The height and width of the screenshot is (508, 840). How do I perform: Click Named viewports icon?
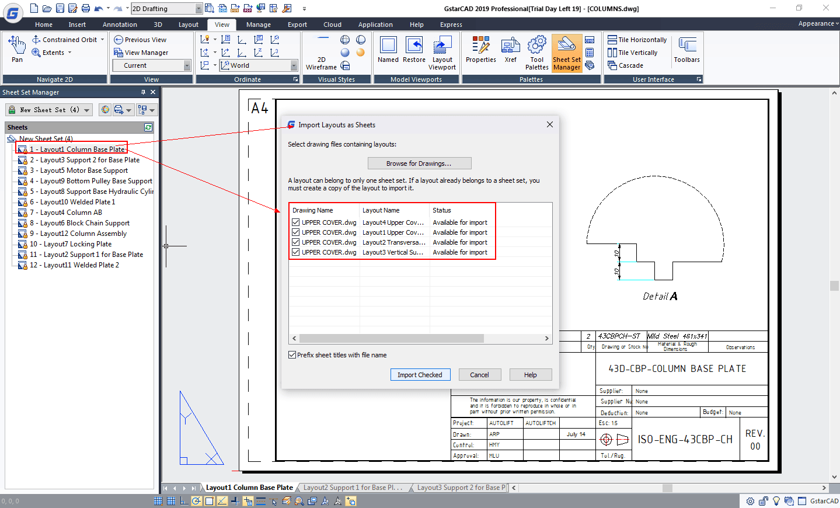pos(388,49)
